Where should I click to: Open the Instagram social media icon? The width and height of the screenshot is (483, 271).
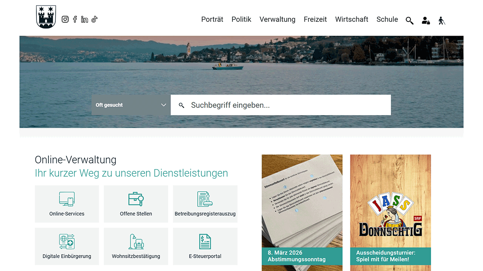[65, 19]
